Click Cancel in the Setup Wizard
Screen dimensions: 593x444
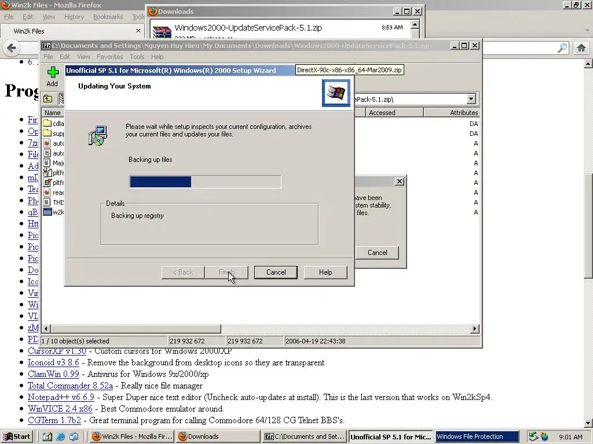click(x=276, y=272)
